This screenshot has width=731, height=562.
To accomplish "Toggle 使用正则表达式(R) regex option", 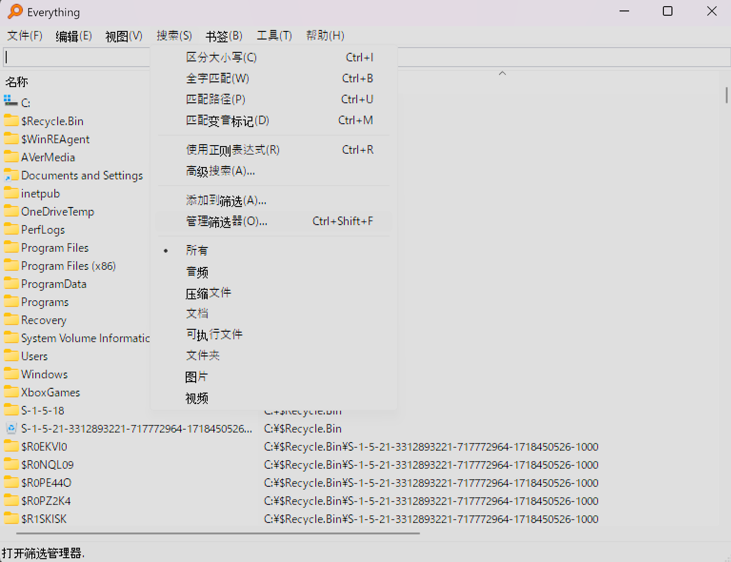I will click(x=274, y=150).
